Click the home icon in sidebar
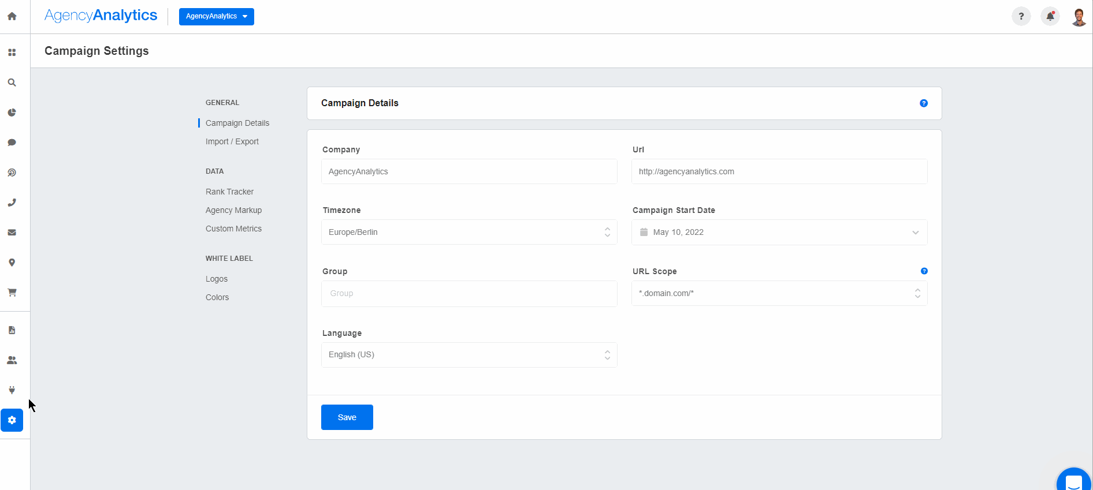This screenshot has height=490, width=1093. pyautogui.click(x=12, y=16)
